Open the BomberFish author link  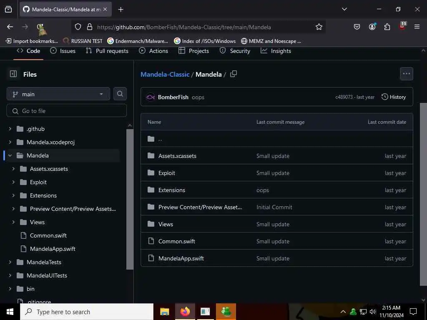173,97
